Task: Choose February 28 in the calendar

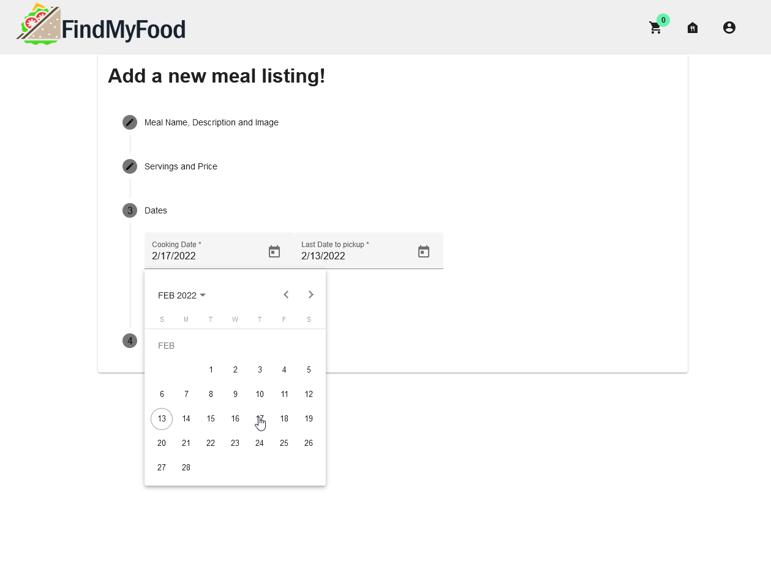Action: tap(186, 468)
